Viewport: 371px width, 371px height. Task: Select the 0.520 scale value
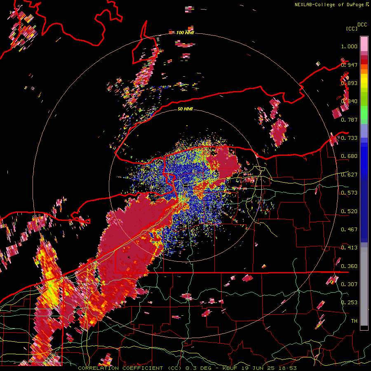[349, 211]
